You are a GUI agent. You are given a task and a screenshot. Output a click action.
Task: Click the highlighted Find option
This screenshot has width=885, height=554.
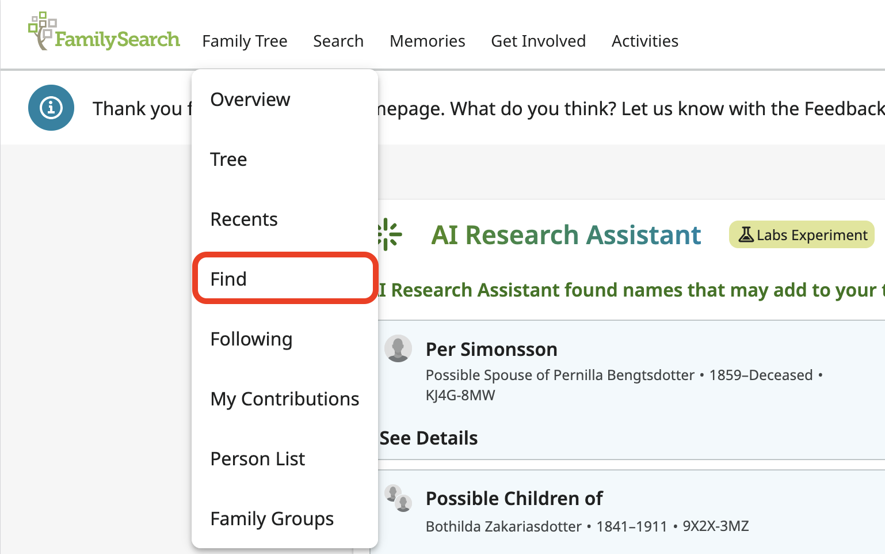pyautogui.click(x=228, y=279)
